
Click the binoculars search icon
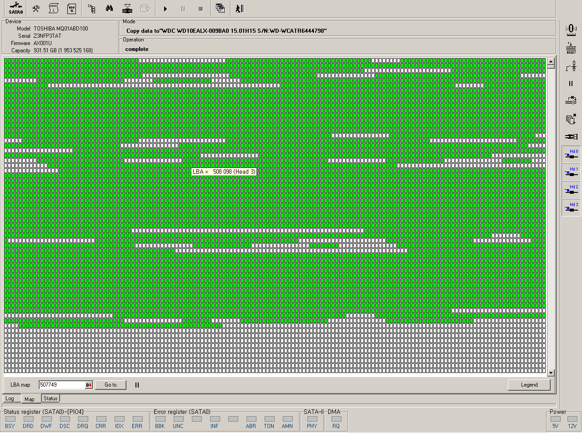point(109,9)
